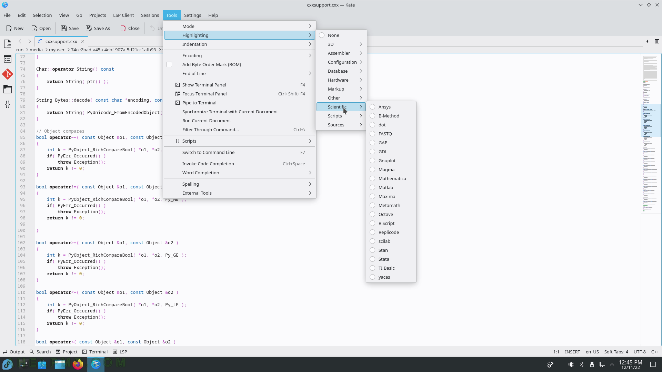The width and height of the screenshot is (662, 372).
Task: Select yacas highlighting
Action: 391,277
